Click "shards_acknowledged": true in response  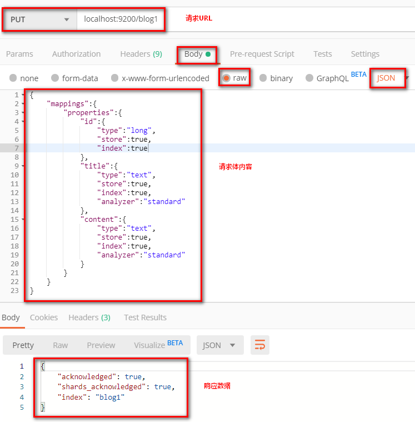116,387
